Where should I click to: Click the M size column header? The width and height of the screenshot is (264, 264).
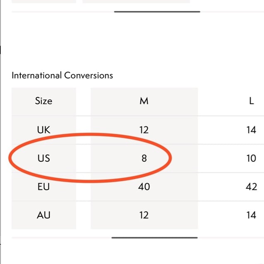tap(144, 101)
